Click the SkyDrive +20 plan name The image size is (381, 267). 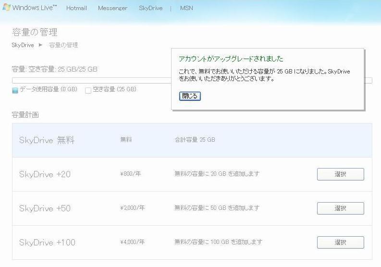click(x=45, y=174)
